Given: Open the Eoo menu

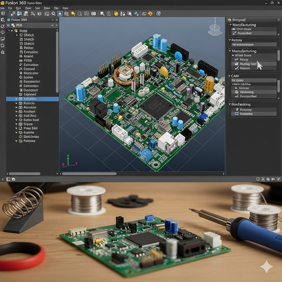Looking at the screenshot, I should click(18, 8).
